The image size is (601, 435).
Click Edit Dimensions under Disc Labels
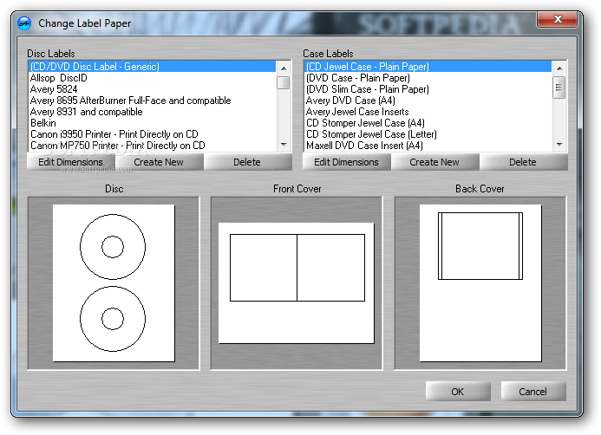[x=71, y=162]
